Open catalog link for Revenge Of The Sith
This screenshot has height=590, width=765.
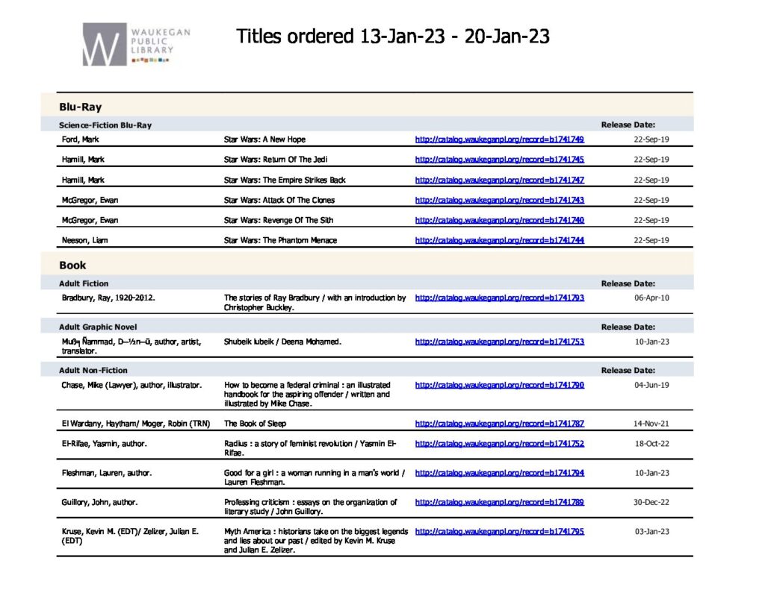pos(499,220)
